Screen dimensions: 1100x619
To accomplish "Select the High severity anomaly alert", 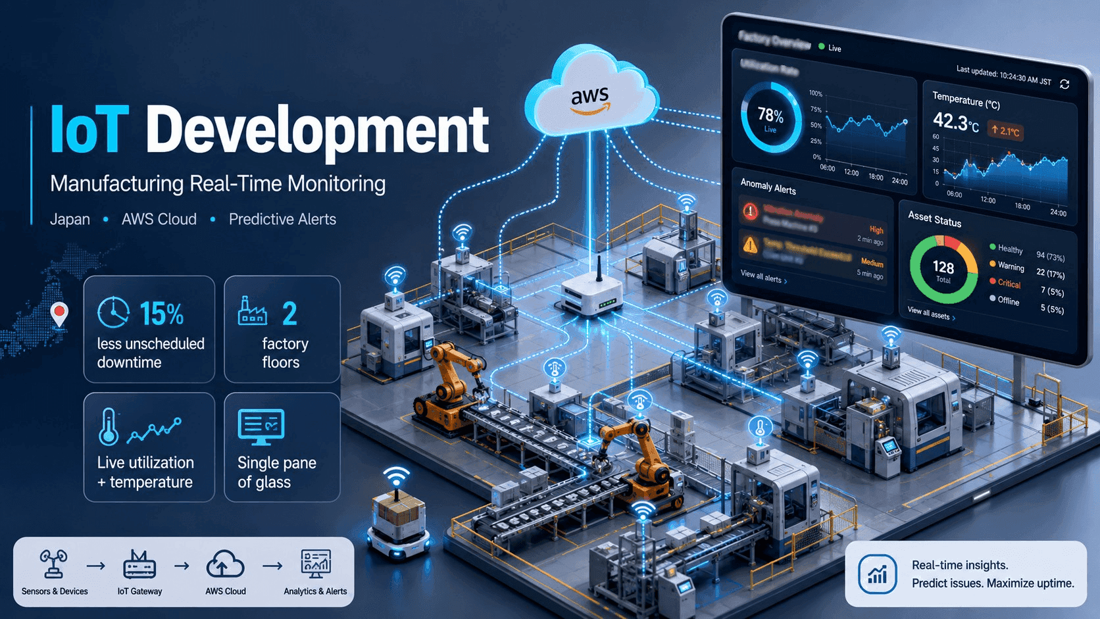I will [x=813, y=222].
